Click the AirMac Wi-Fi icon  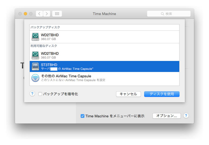click(x=35, y=78)
